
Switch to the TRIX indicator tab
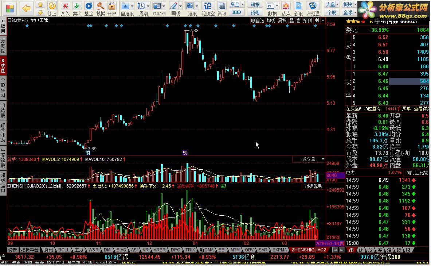coord(190,250)
